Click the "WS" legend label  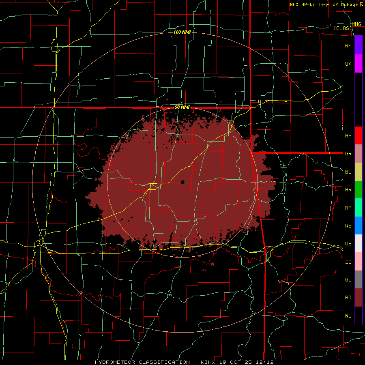[x=348, y=225]
